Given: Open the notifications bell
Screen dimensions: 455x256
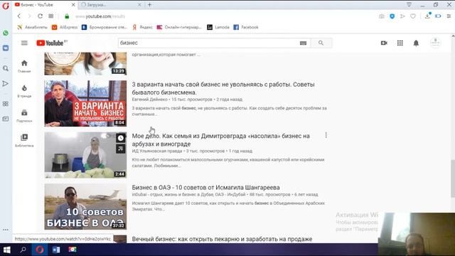Looking at the screenshot, I should tap(416, 43).
